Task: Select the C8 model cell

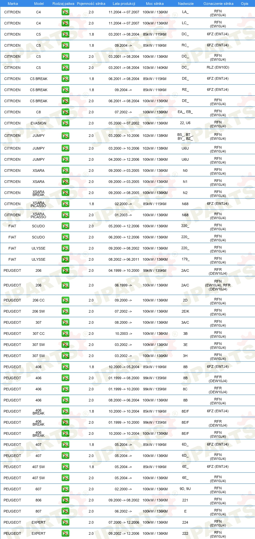Action: [38, 112]
